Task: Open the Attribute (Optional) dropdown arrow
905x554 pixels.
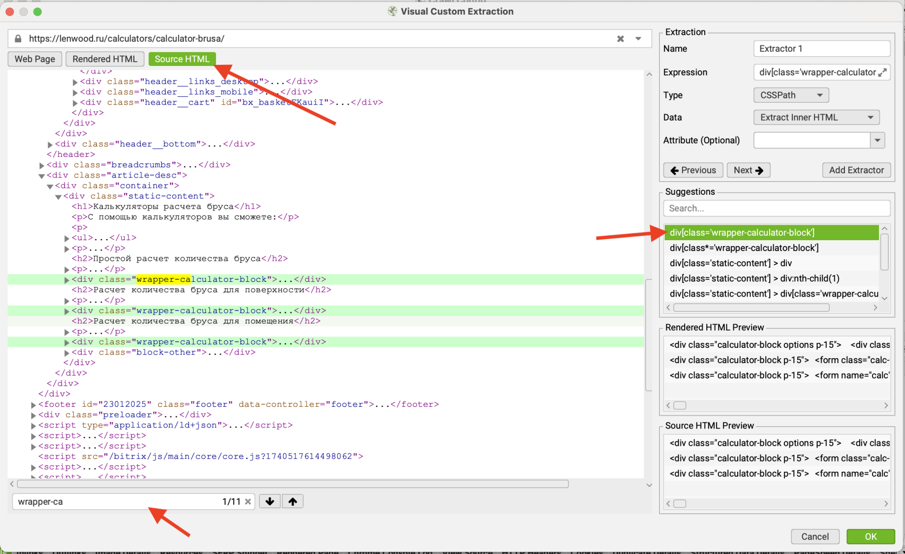Action: (x=877, y=140)
